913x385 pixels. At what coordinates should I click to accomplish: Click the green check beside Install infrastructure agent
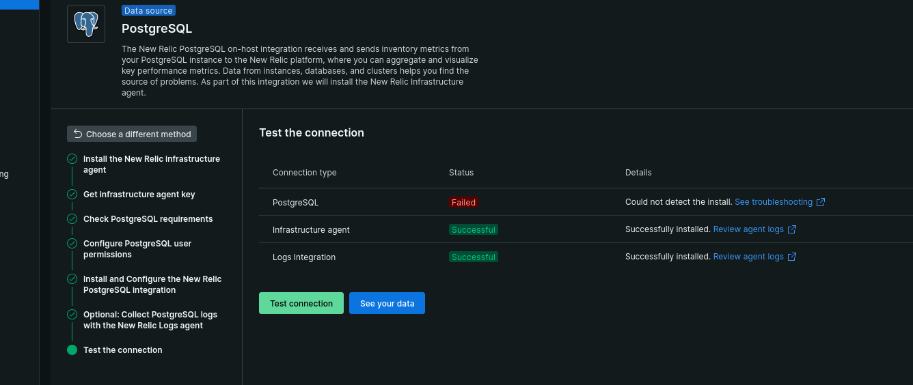tap(72, 159)
